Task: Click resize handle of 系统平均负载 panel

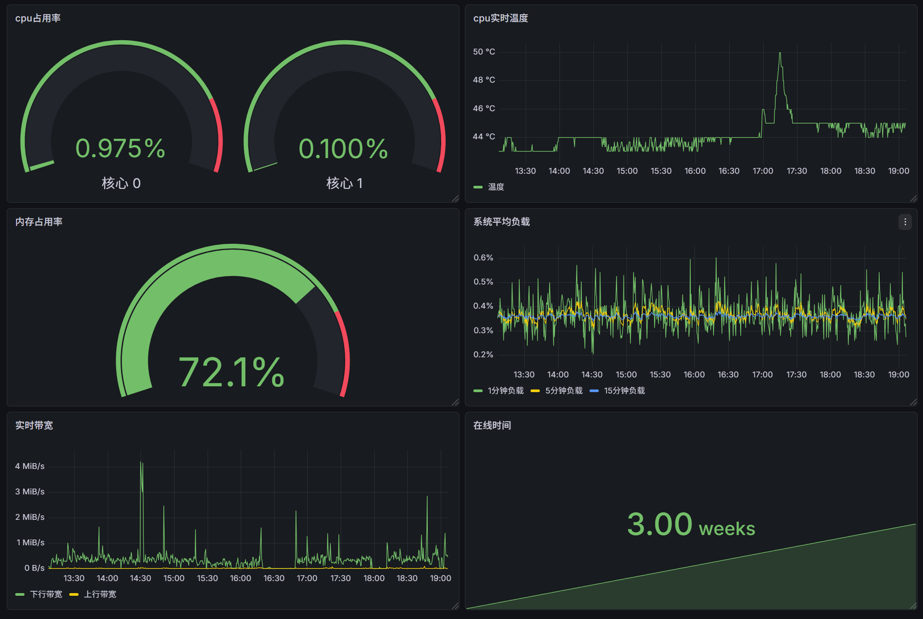Action: pos(913,402)
